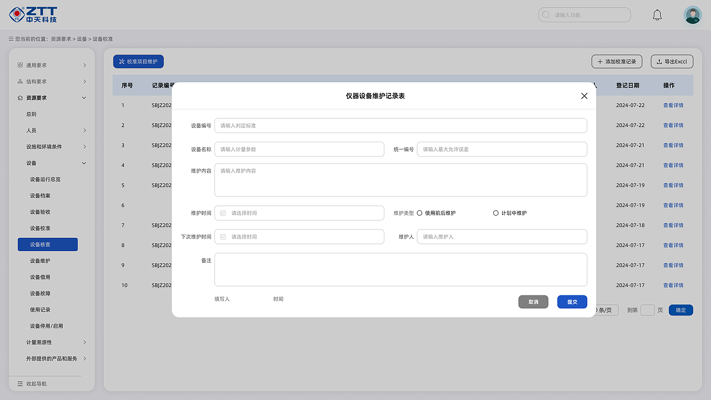Click the user avatar in the top bar
The height and width of the screenshot is (400, 711).
692,14
